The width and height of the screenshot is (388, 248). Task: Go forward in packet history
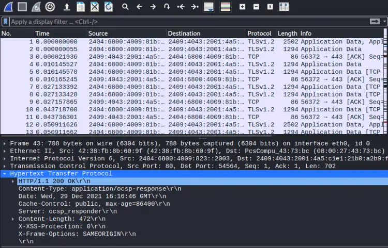click(x=153, y=7)
